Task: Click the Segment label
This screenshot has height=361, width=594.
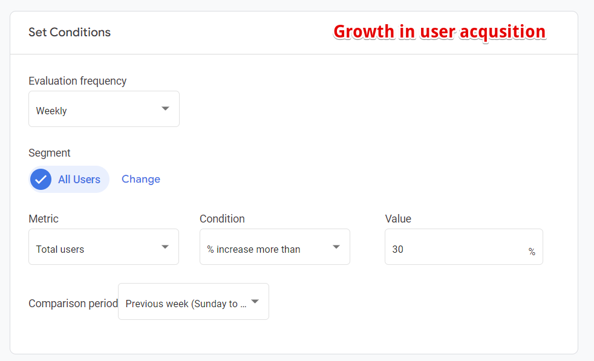Action: 50,153
